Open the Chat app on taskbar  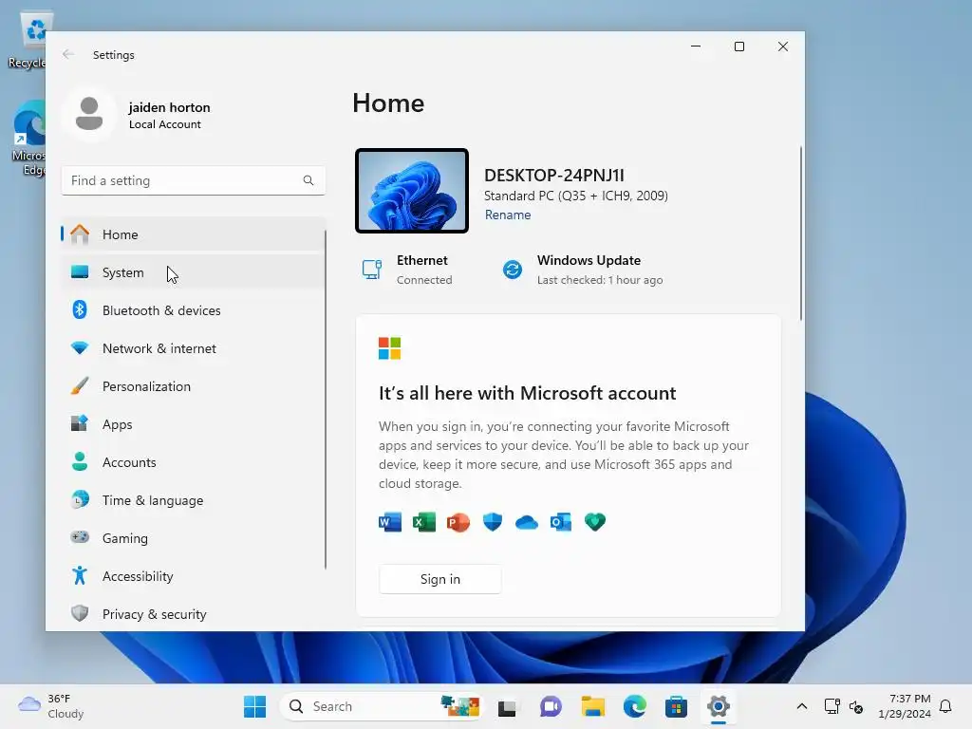551,706
